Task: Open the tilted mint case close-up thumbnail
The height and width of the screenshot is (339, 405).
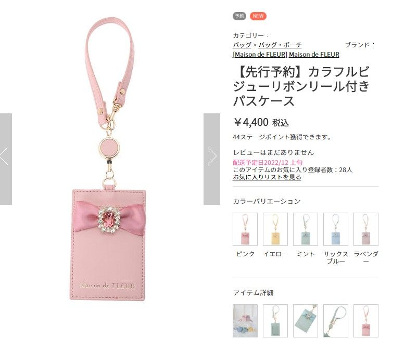Action: pos(306,321)
